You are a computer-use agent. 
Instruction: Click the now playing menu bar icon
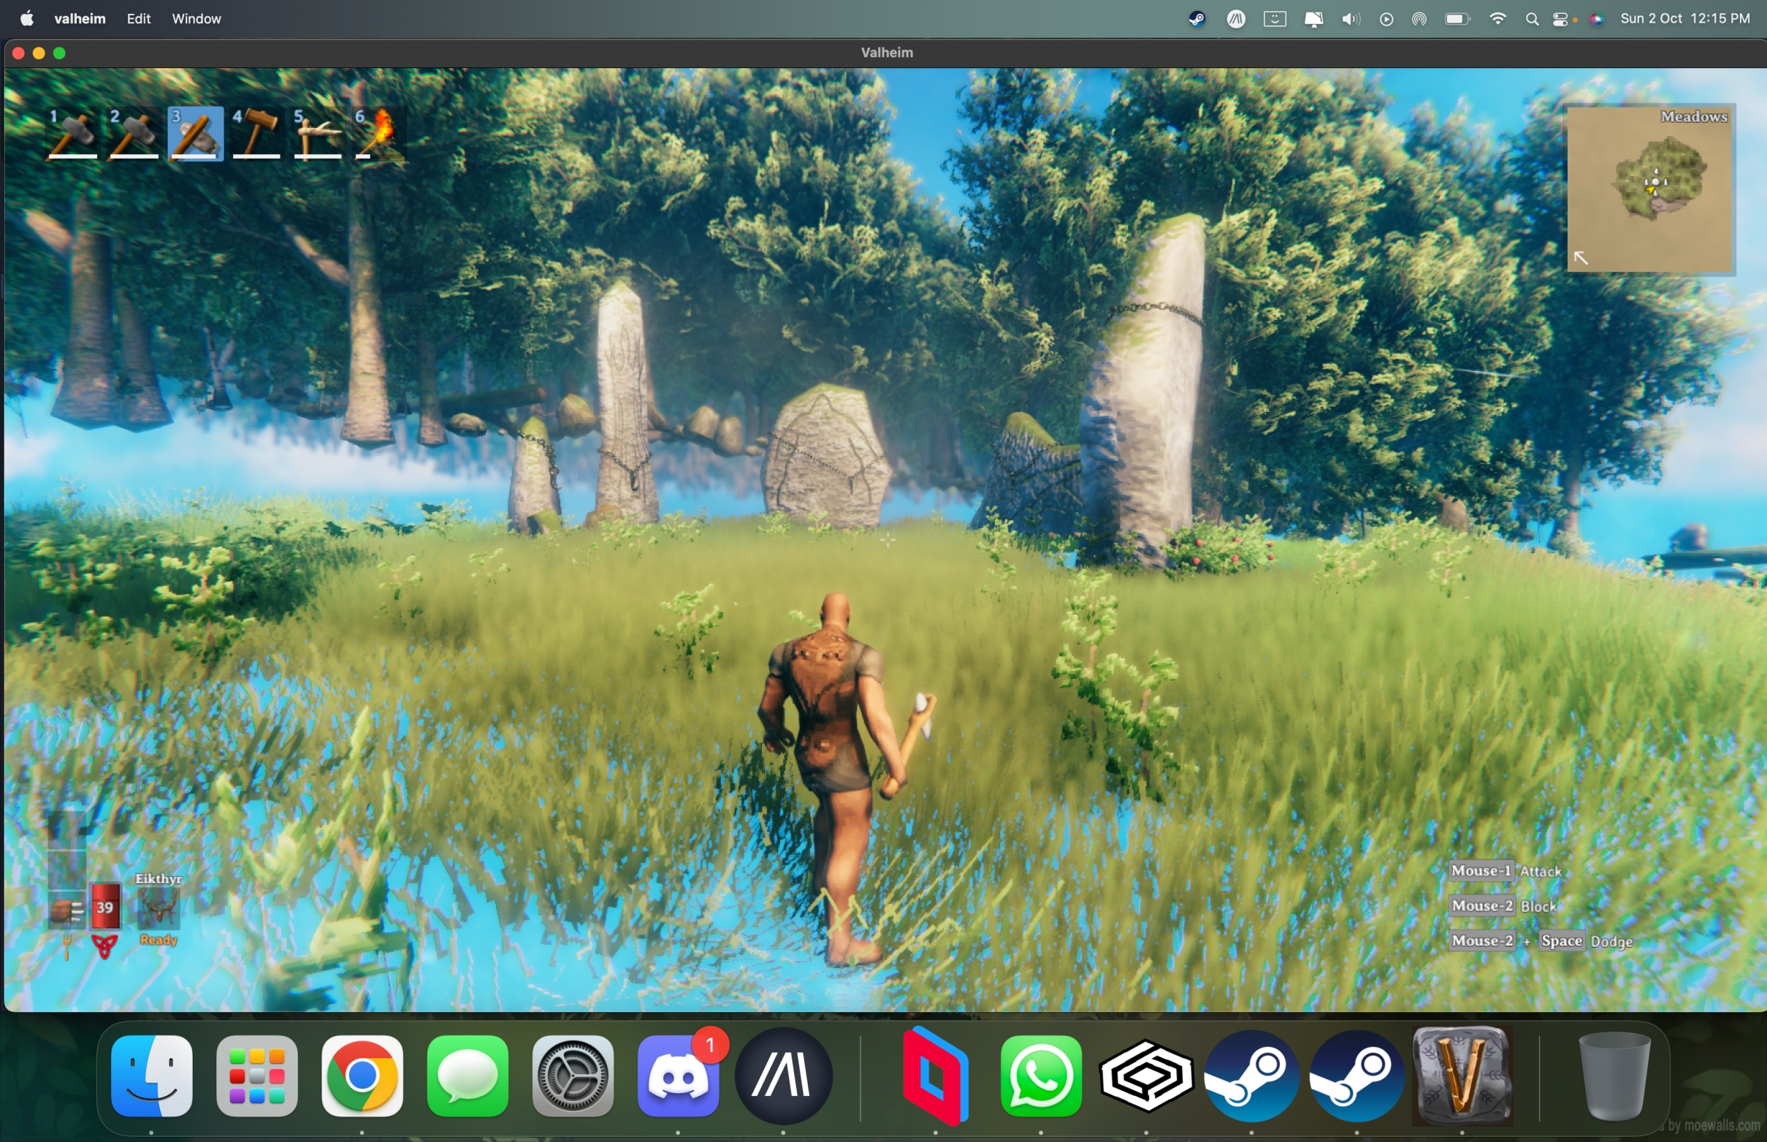pyautogui.click(x=1386, y=19)
